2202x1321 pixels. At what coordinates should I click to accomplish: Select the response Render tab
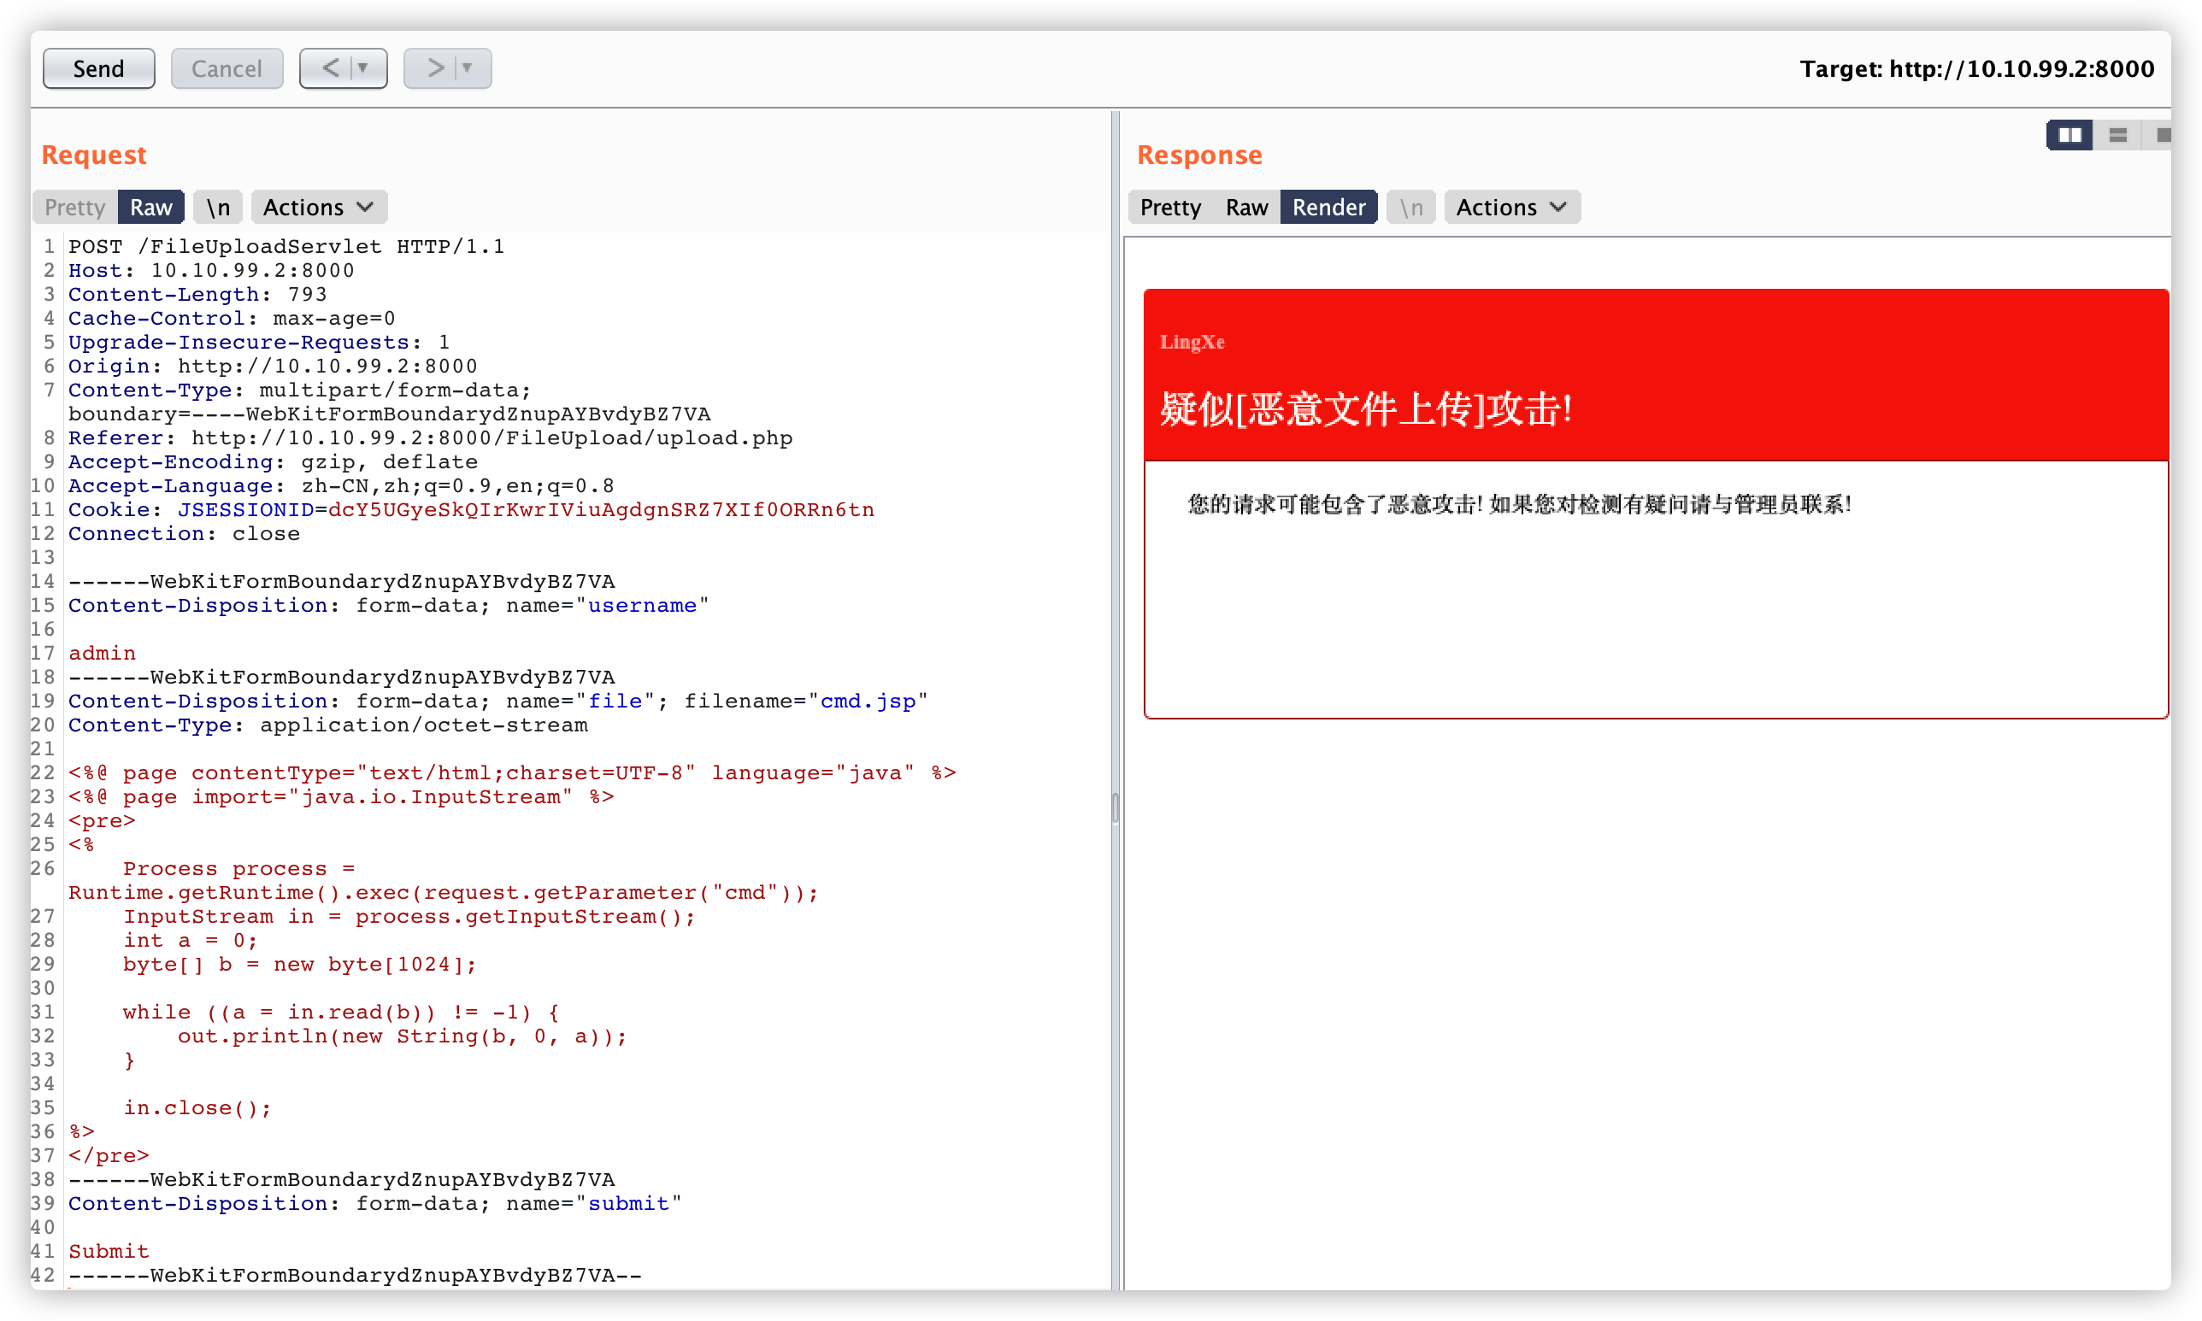[1328, 208]
